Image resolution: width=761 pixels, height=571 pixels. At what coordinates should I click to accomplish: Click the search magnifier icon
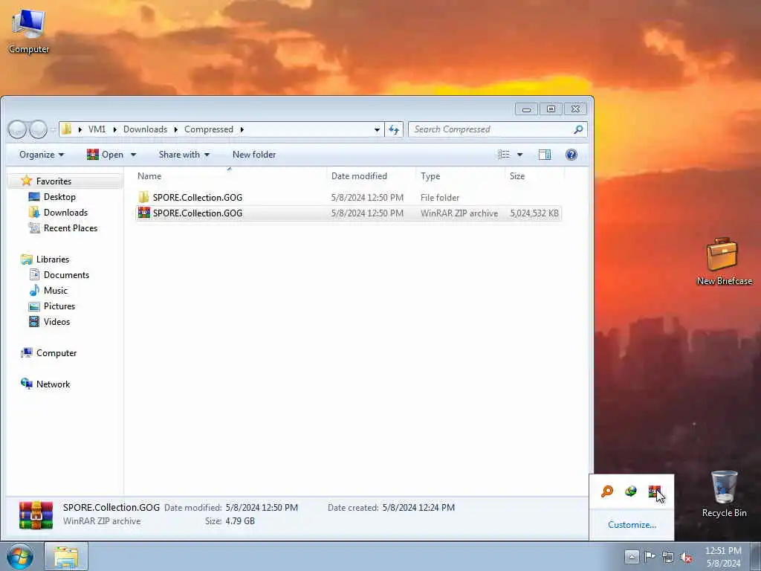click(578, 129)
